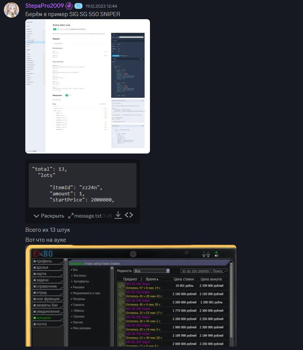This screenshot has height=350, width=303.
Task: Open message.txt in fullscreen preview
Action: (71, 216)
